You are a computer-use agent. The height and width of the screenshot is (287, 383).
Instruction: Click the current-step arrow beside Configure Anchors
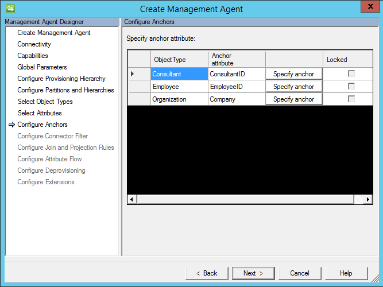[x=11, y=125]
